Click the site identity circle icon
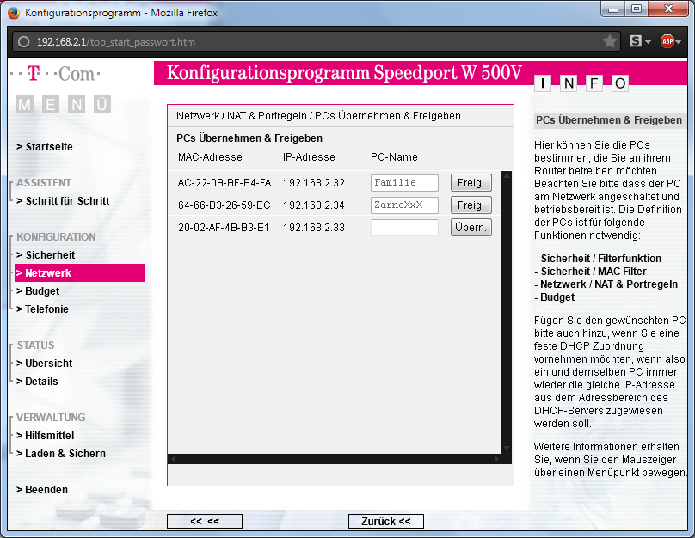 (23, 41)
